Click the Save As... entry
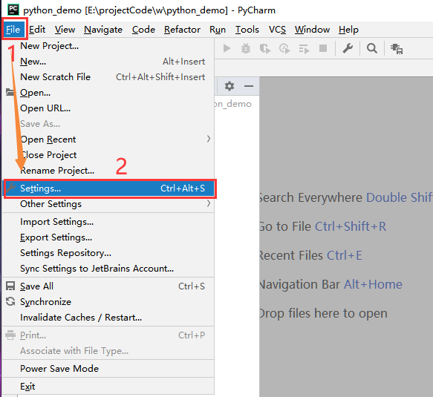The image size is (433, 397). [x=108, y=124]
